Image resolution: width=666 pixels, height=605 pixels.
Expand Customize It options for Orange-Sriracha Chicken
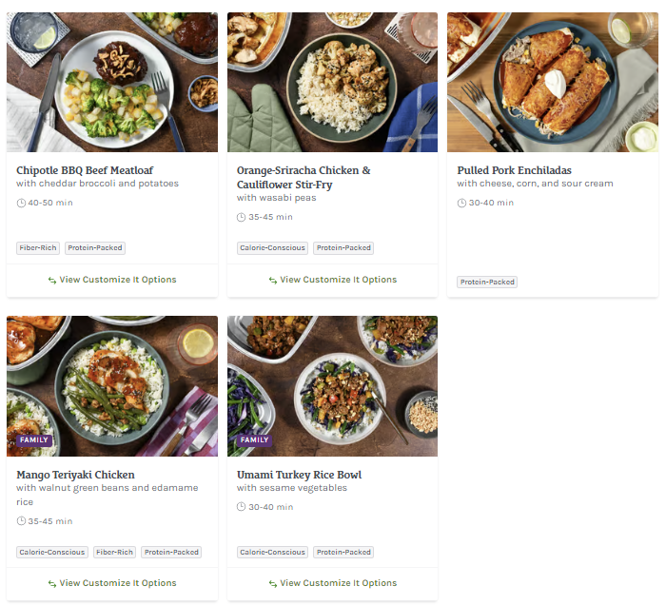coord(338,281)
